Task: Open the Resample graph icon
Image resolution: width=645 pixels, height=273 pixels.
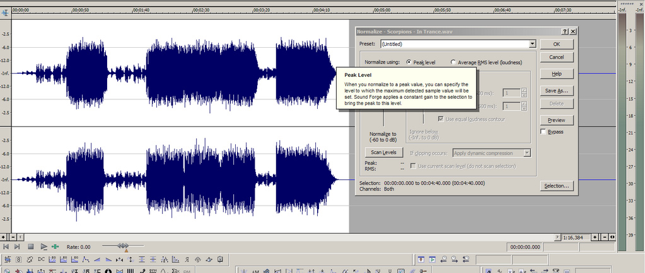Action: [176, 259]
